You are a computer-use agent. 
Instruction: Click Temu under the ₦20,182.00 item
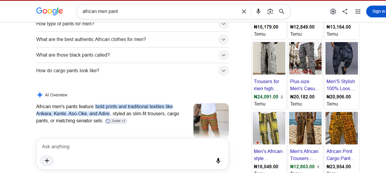[296, 104]
